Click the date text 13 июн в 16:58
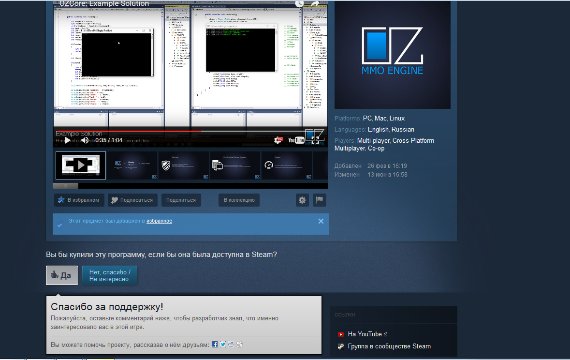Screen dimensions: 570x360 click(x=388, y=175)
